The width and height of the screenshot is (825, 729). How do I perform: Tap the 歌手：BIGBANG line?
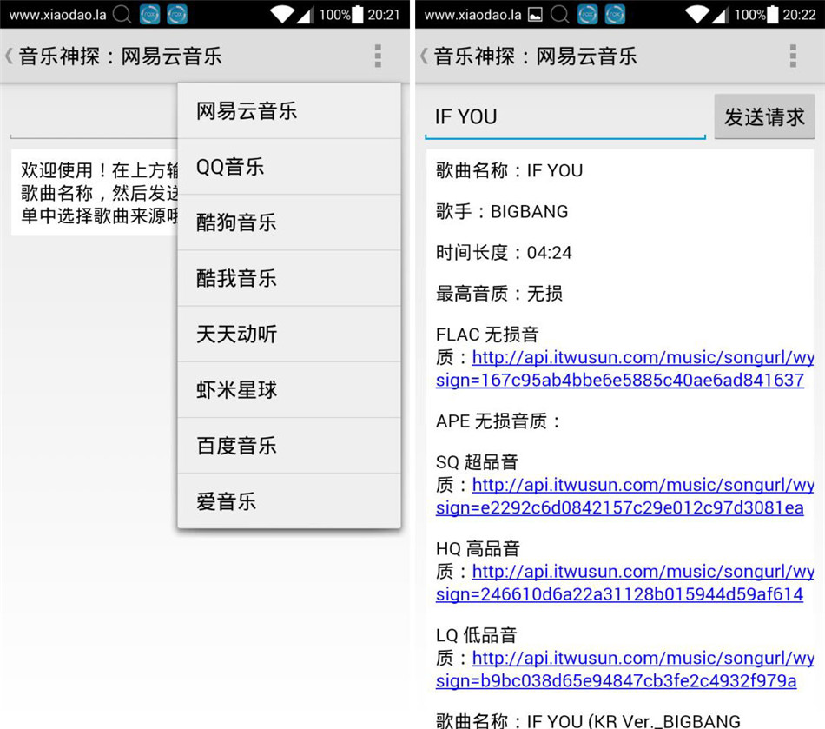click(x=502, y=212)
